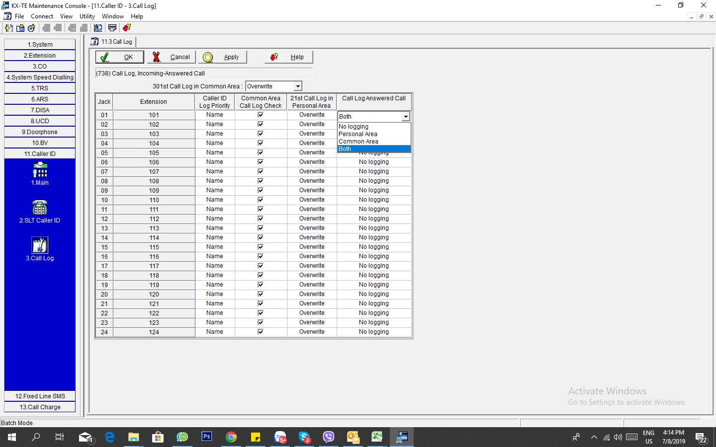This screenshot has height=447, width=716.
Task: Open Microsoft Store from taskbar
Action: 158,437
